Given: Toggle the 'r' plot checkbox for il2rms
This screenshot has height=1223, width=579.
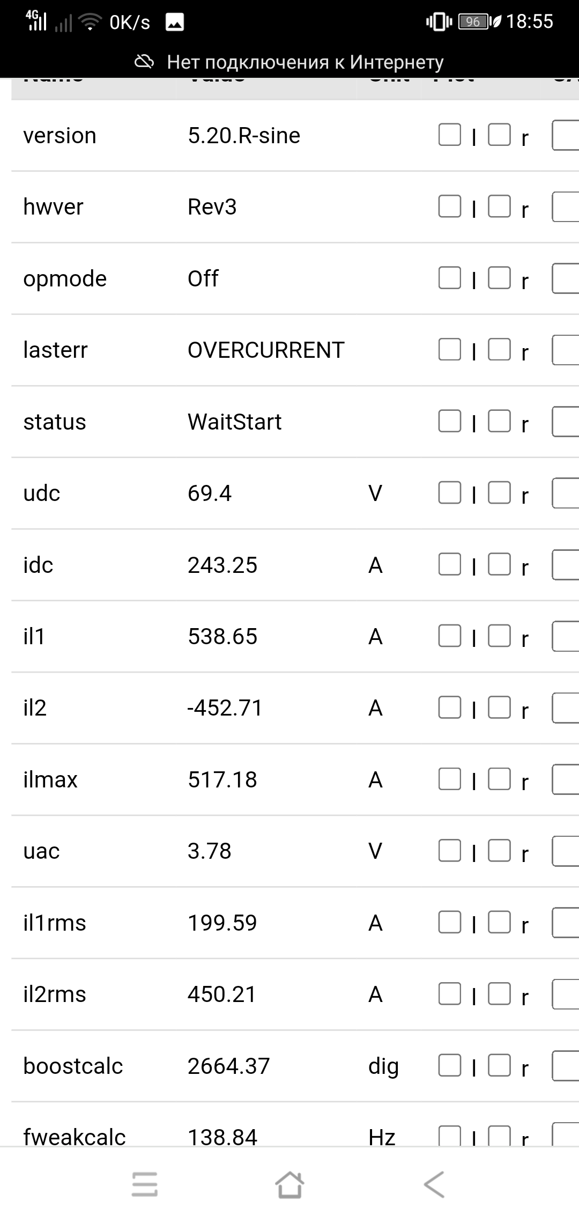Looking at the screenshot, I should 499,993.
